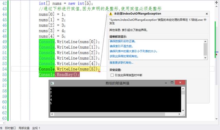Click editor vertical scrollbar down arrow
Image resolution: width=220 pixels, height=130 pixels.
(216, 119)
